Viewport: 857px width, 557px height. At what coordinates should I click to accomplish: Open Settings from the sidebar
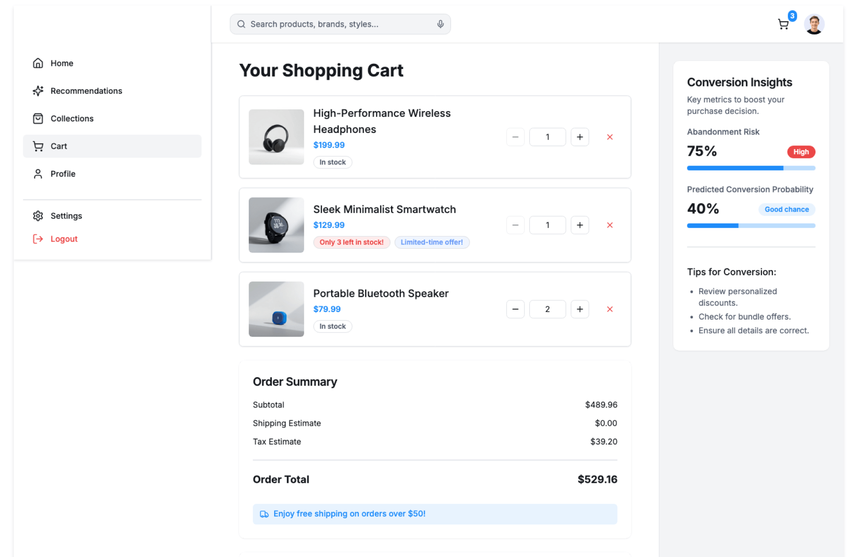[66, 216]
